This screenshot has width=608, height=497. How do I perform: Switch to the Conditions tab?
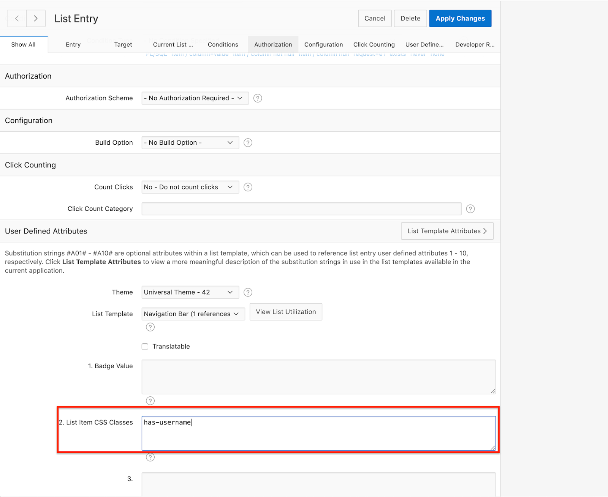click(x=223, y=44)
